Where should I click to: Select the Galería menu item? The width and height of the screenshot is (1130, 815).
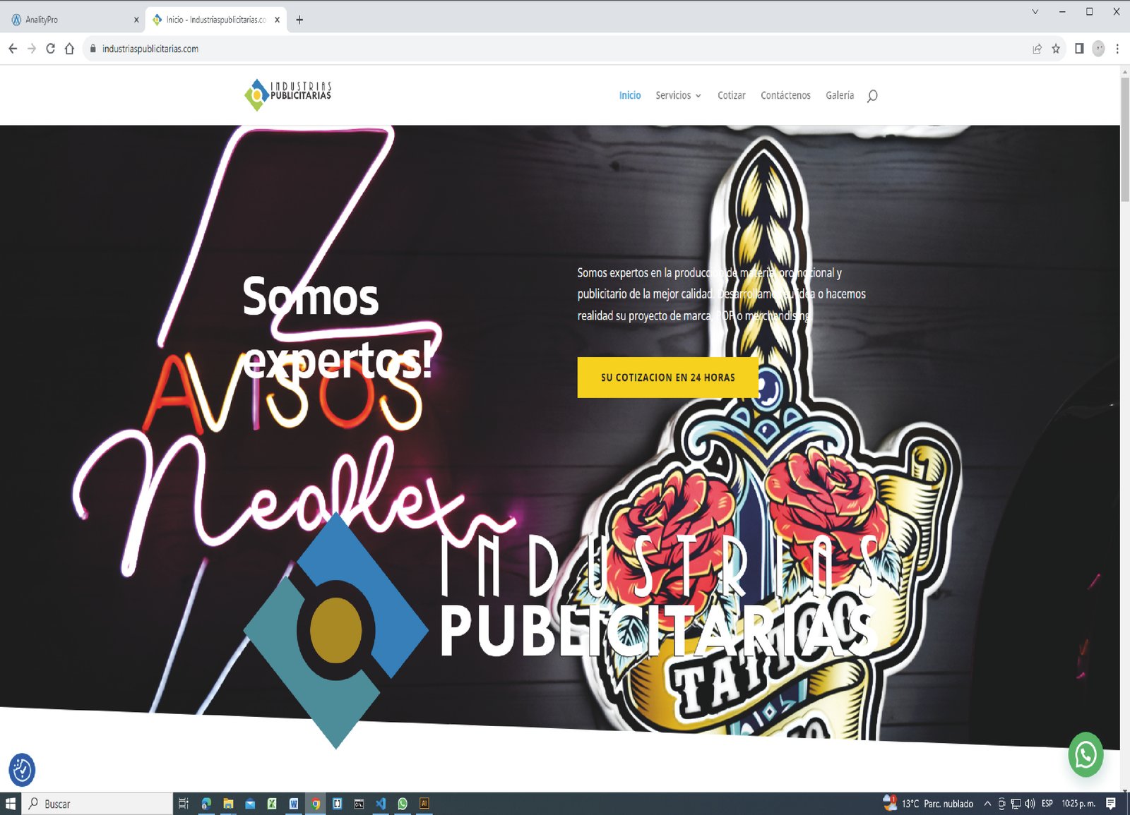(x=840, y=95)
